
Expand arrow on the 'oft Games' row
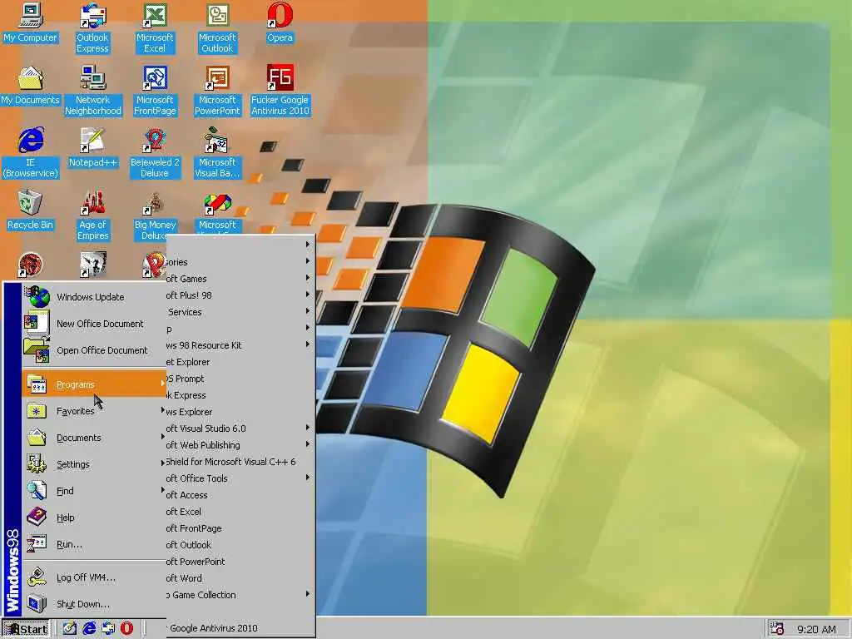point(308,278)
